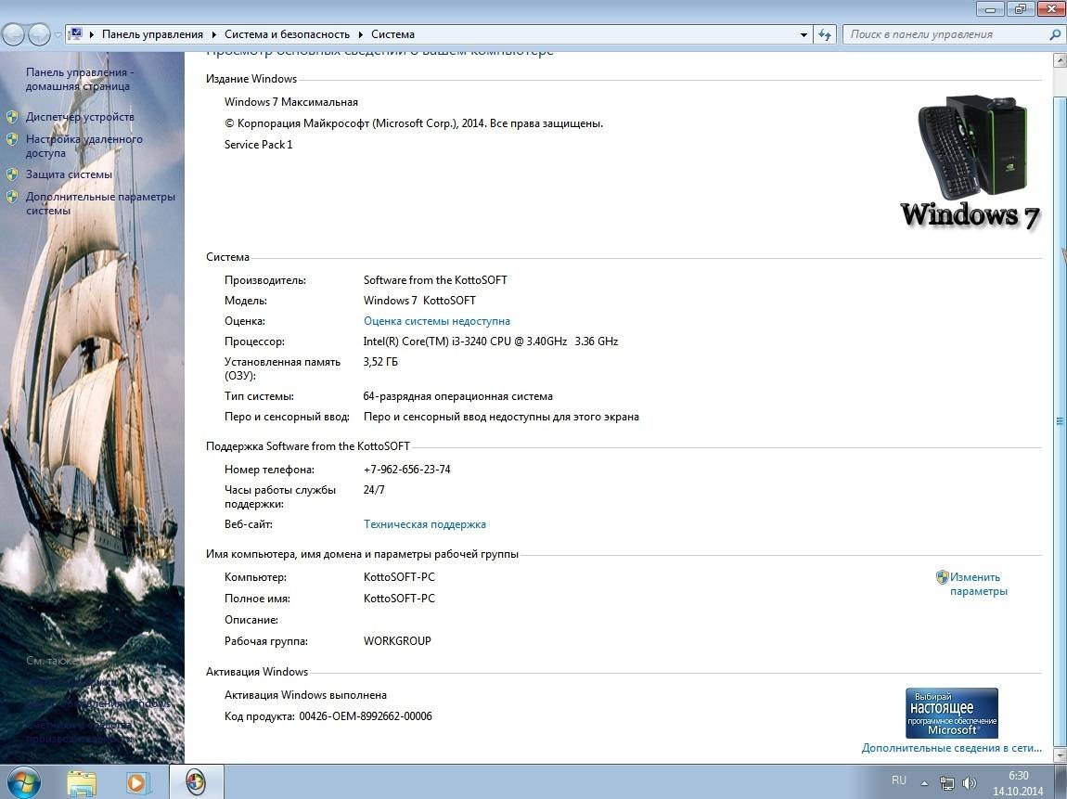Open Дополнительные сведения в сети link

click(x=951, y=748)
